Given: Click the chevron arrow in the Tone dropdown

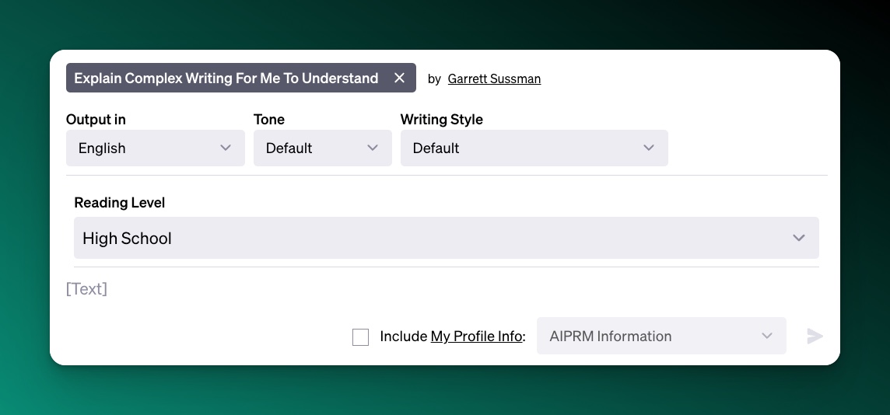Looking at the screenshot, I should (373, 148).
